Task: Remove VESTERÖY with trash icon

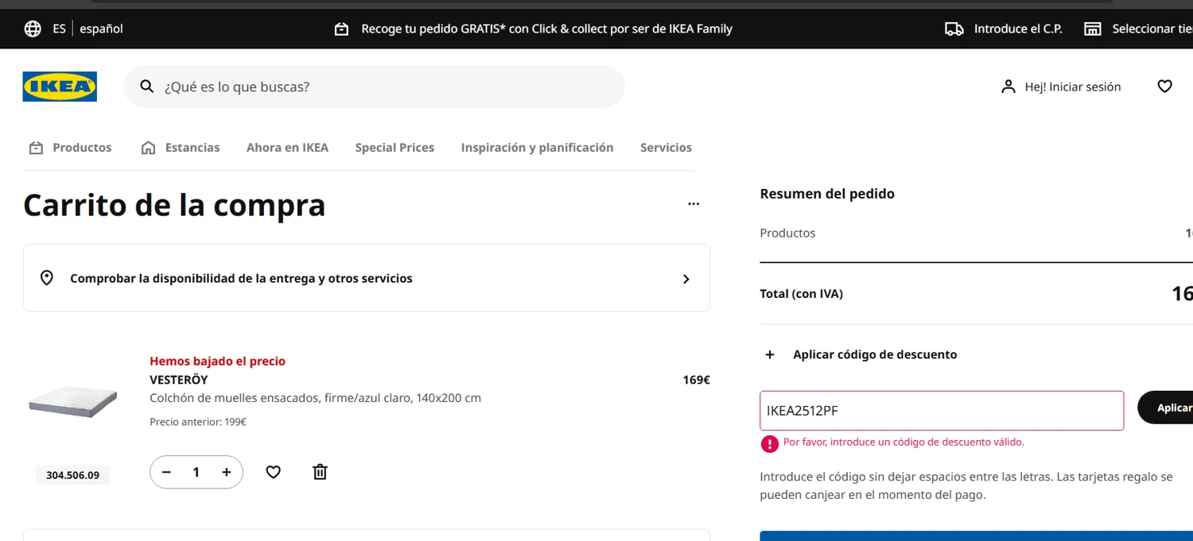Action: [x=320, y=472]
